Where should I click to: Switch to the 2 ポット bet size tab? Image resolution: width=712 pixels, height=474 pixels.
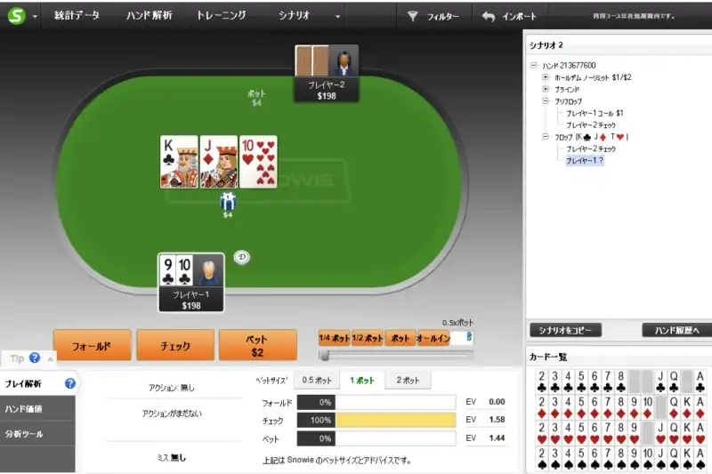(x=408, y=381)
